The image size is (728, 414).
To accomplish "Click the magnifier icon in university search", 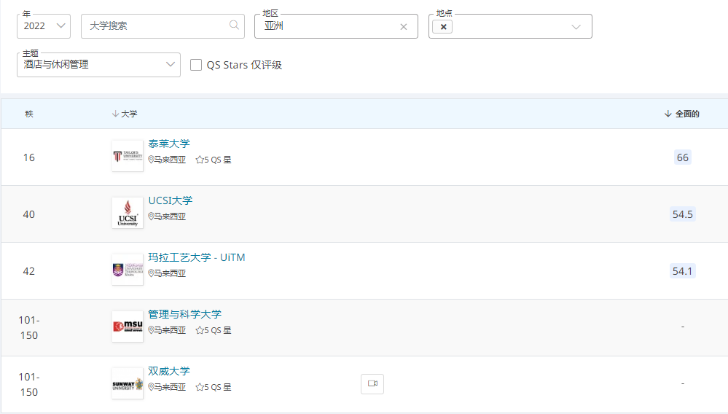I will pos(234,26).
